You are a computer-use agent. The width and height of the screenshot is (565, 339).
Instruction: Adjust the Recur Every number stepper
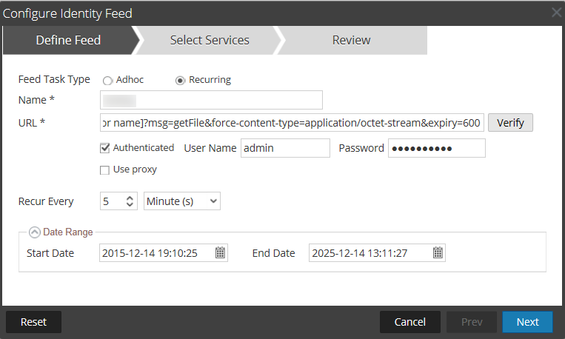pyautogui.click(x=130, y=201)
